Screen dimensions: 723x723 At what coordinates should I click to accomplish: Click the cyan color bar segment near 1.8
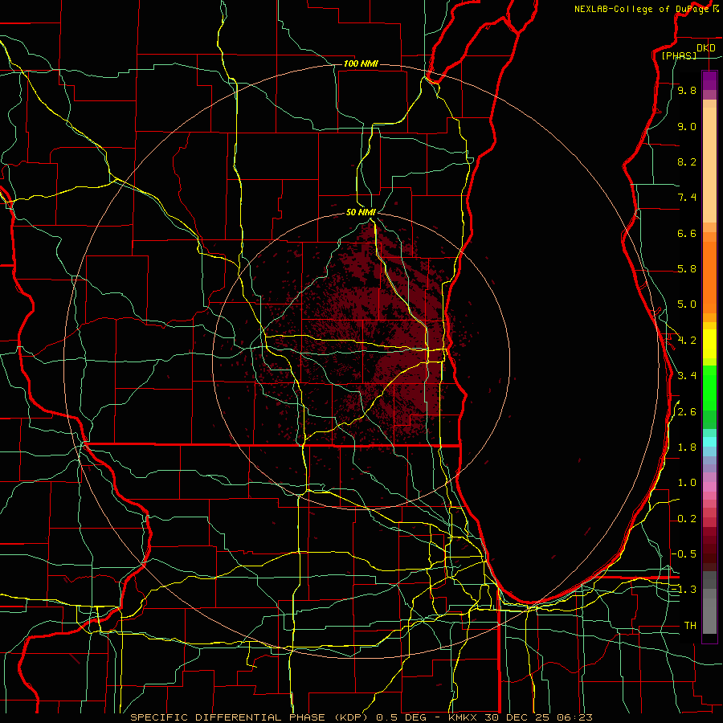pos(709,442)
